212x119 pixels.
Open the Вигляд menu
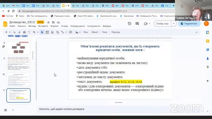[x=32, y=26]
